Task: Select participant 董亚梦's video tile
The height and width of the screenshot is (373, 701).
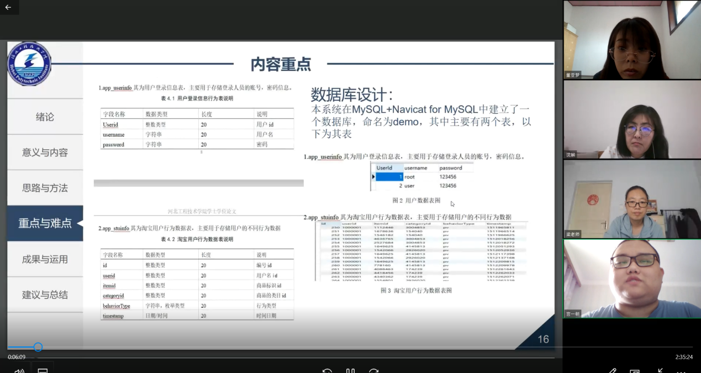Action: pos(632,40)
